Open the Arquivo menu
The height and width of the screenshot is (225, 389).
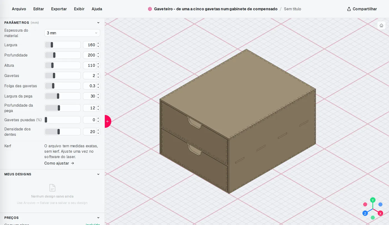(19, 9)
